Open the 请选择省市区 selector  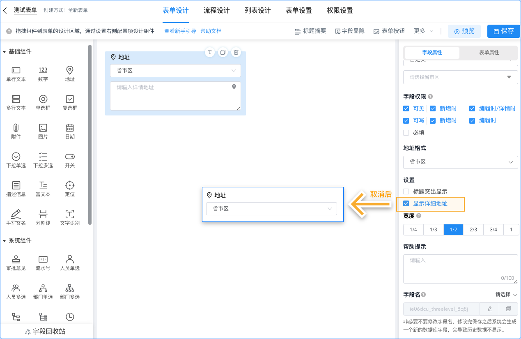[x=460, y=77]
